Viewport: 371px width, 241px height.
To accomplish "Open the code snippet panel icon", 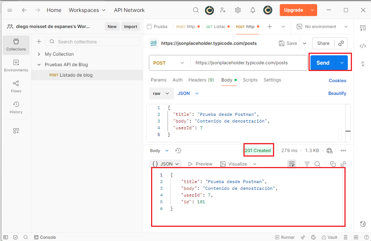I will tap(362, 46).
